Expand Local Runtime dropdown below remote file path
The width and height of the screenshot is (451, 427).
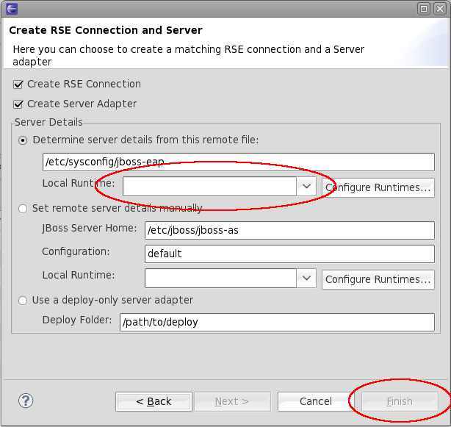pyautogui.click(x=307, y=187)
